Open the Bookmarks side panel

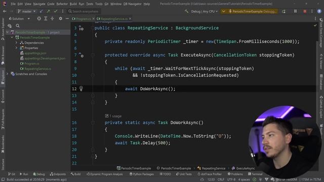(x=3, y=144)
